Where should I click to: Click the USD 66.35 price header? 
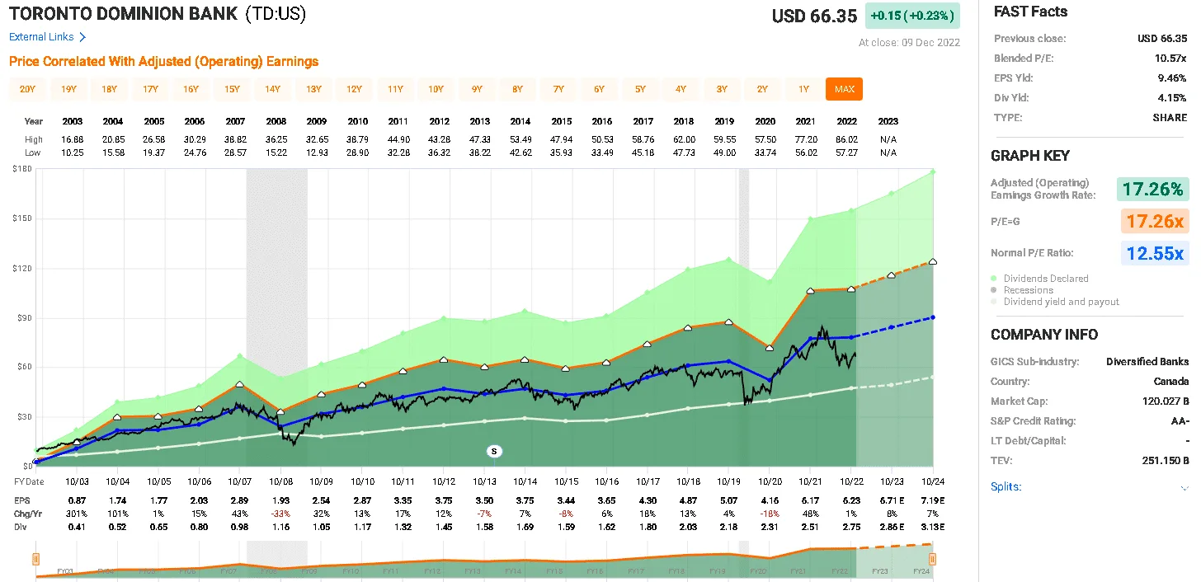pos(815,16)
